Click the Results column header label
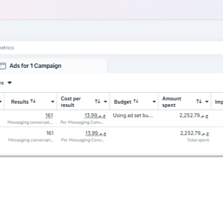Screen dimensions: 223x223 click(20, 102)
